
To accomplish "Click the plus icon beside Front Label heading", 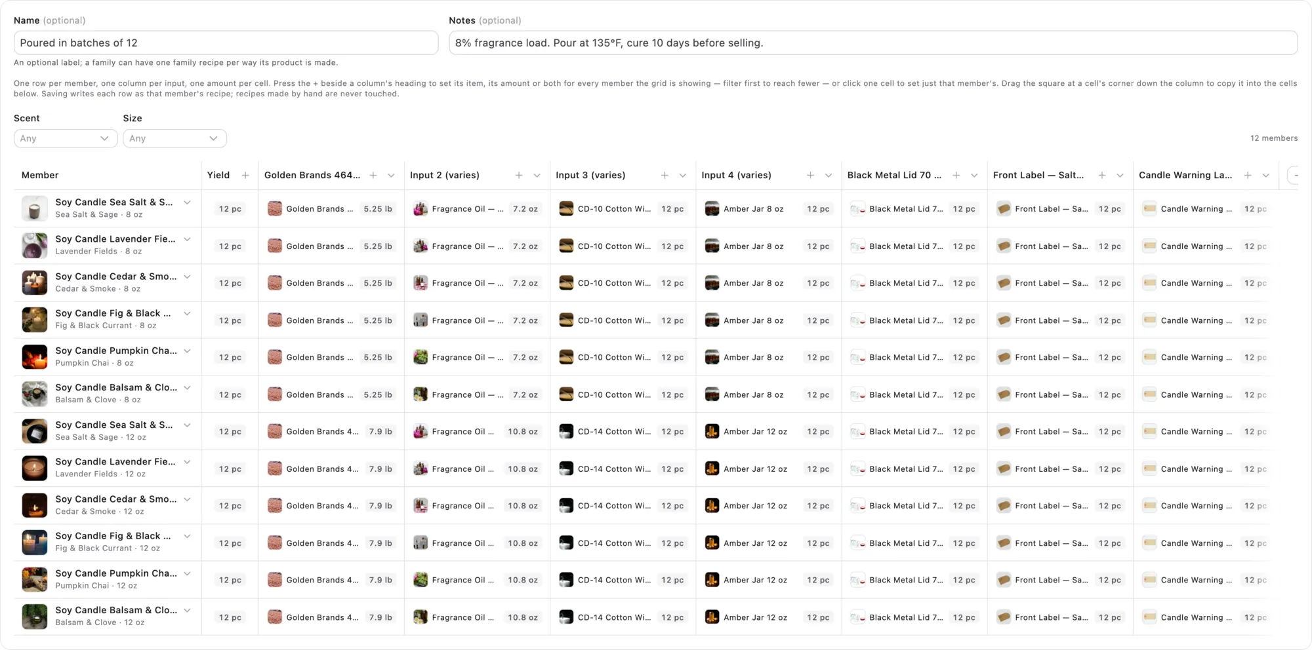I will point(1102,175).
